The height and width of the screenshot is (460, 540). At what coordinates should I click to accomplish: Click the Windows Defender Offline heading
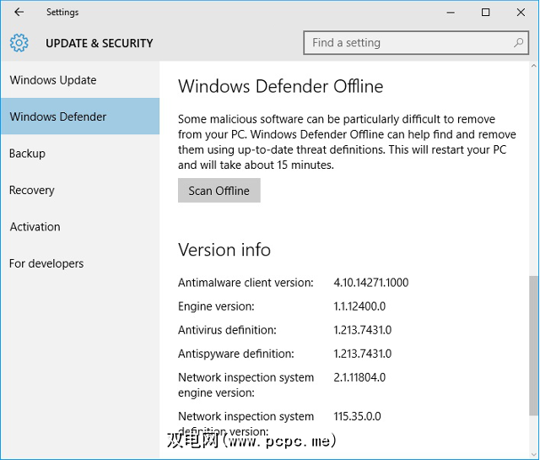280,86
